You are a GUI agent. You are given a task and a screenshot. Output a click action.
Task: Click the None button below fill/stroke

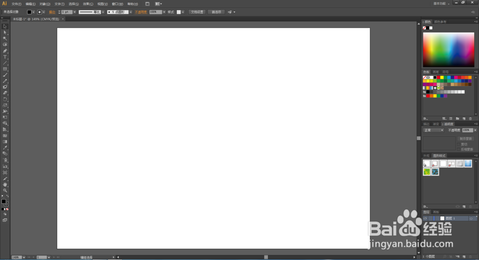tap(7, 209)
